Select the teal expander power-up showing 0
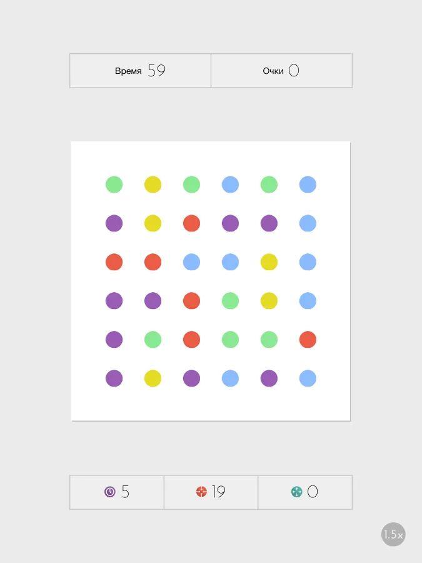Viewport: 422px width, 563px height. [305, 492]
